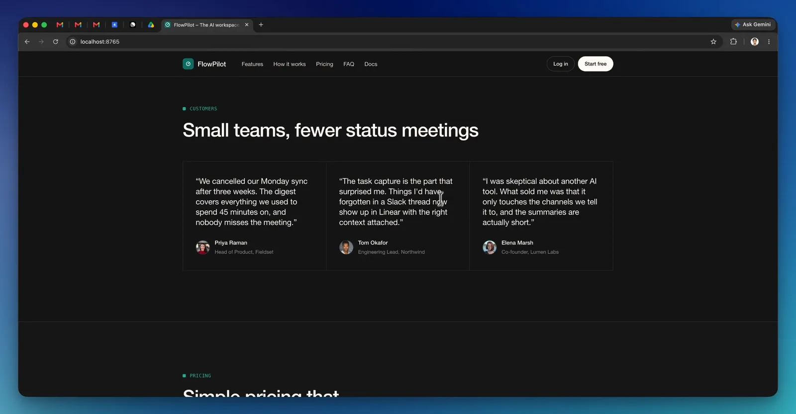Bookmark this page with the star
Viewport: 796px width, 414px height.
(x=713, y=42)
